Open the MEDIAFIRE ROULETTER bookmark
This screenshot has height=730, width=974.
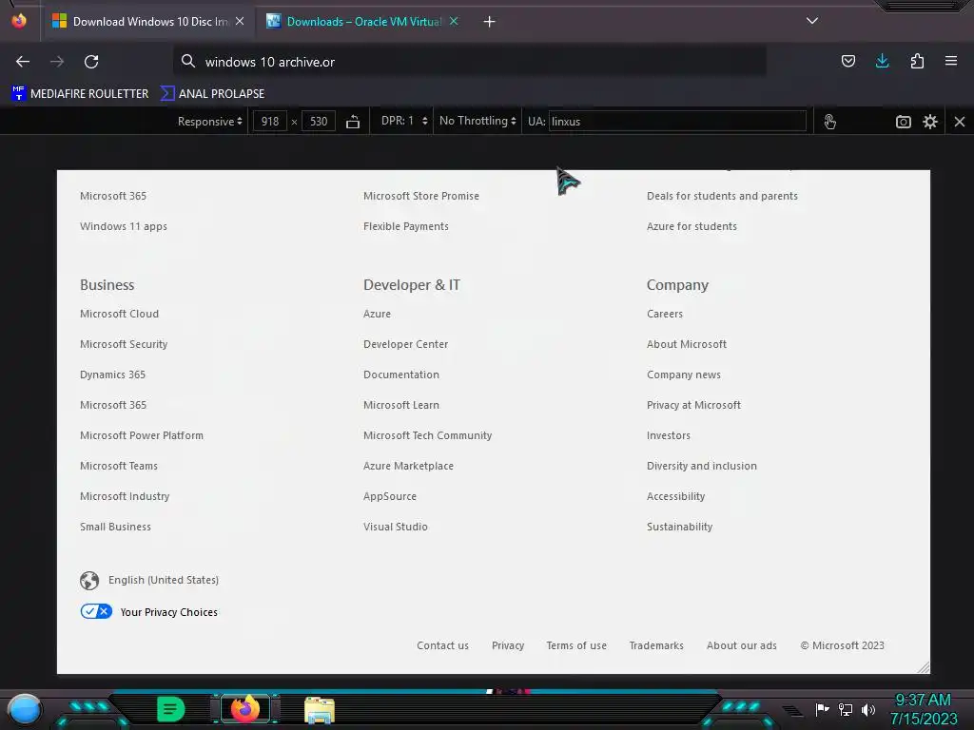tap(80, 94)
